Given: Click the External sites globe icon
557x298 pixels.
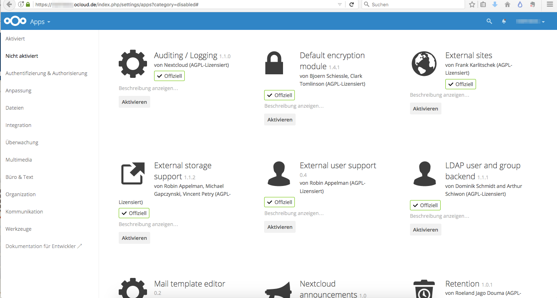Looking at the screenshot, I should 424,64.
